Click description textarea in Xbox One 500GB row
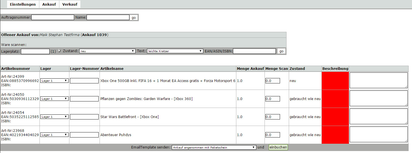 coord(379,80)
